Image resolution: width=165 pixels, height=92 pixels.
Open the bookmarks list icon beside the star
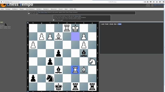(148, 2)
